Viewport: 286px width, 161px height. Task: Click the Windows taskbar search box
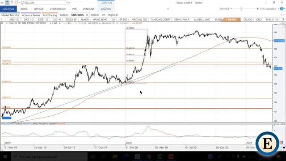[49, 157]
